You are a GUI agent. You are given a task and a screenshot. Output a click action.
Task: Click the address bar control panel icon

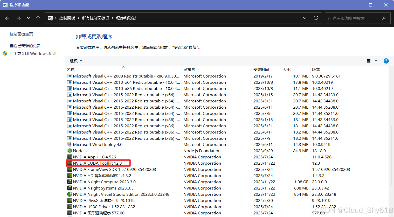pyautogui.click(x=50, y=18)
